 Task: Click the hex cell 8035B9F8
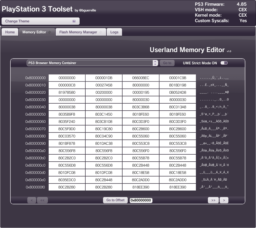67,114
